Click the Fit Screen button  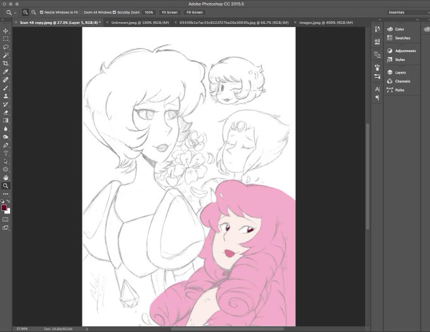(x=169, y=13)
